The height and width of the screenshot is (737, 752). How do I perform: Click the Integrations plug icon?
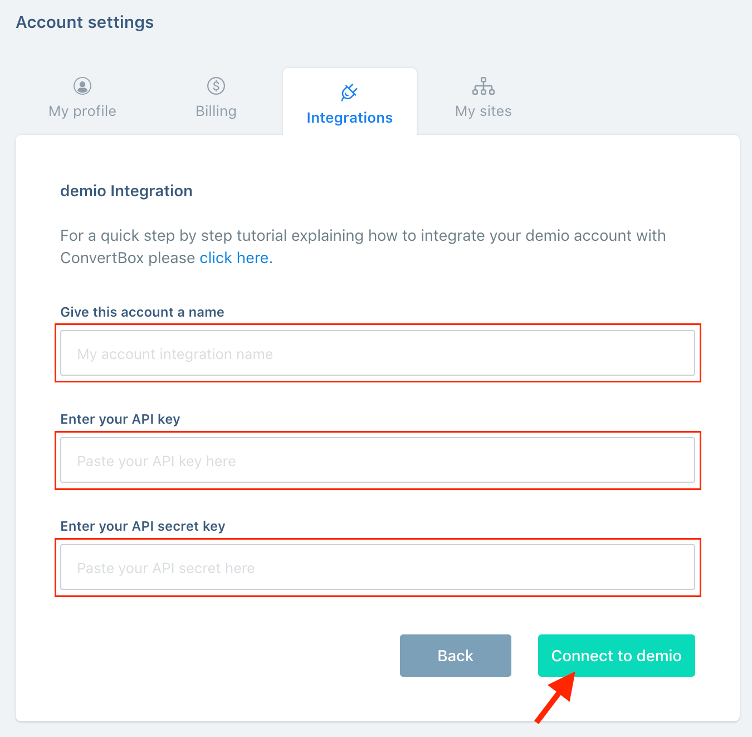point(349,93)
